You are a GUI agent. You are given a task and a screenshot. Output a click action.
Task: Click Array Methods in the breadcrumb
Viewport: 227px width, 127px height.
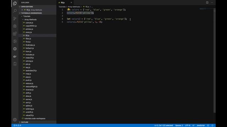[74, 7]
